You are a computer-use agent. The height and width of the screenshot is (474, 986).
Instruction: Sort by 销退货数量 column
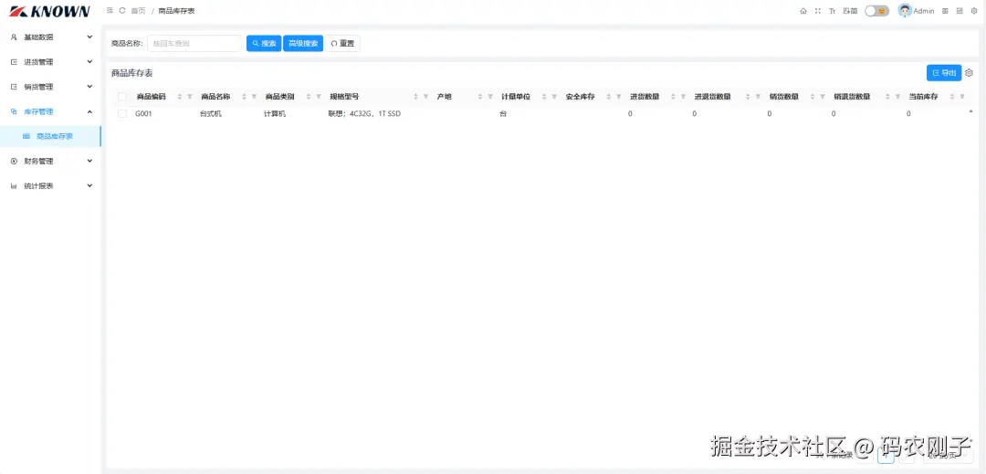[888, 97]
